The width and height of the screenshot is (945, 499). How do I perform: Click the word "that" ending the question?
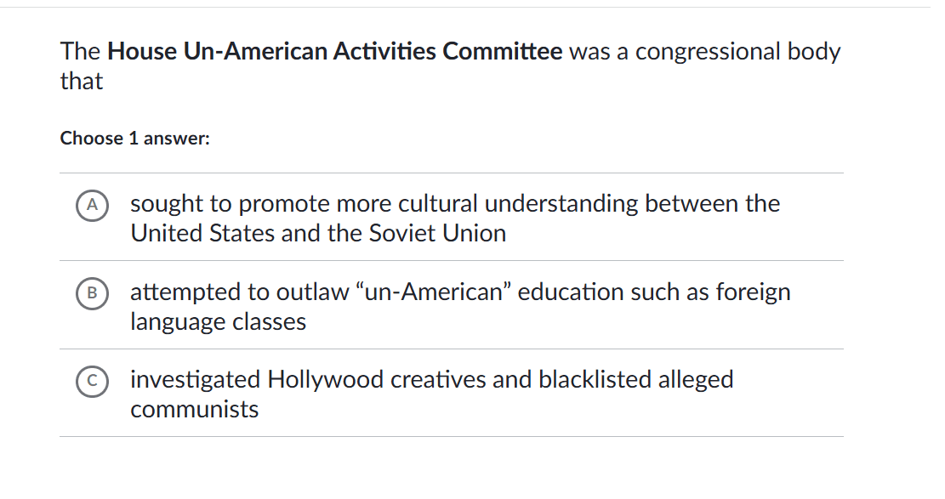coord(82,82)
